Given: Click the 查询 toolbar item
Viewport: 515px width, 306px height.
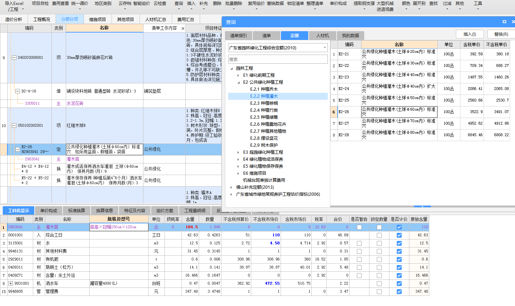Looking at the screenshot, I should click(x=179, y=4).
